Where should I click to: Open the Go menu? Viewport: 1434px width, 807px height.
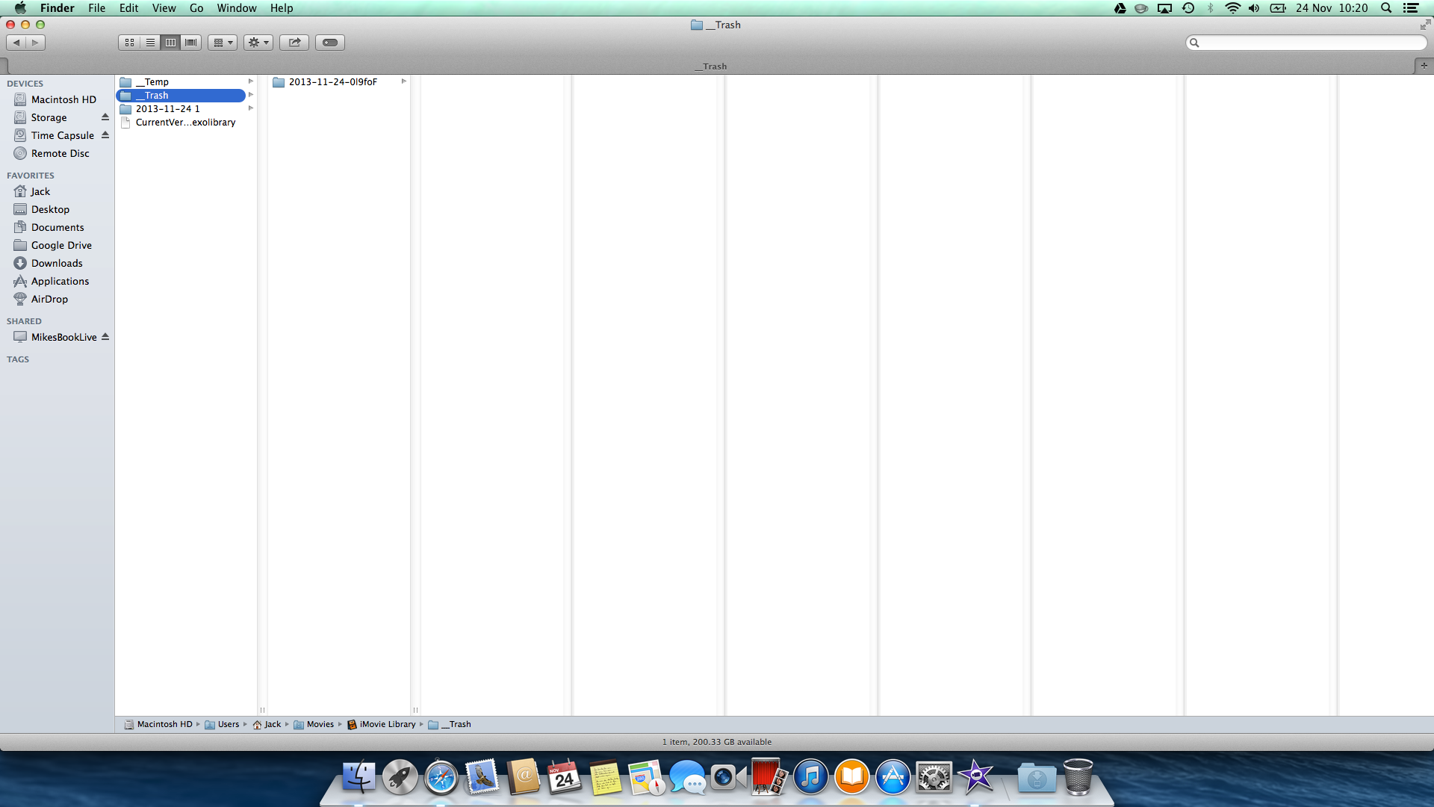(196, 8)
